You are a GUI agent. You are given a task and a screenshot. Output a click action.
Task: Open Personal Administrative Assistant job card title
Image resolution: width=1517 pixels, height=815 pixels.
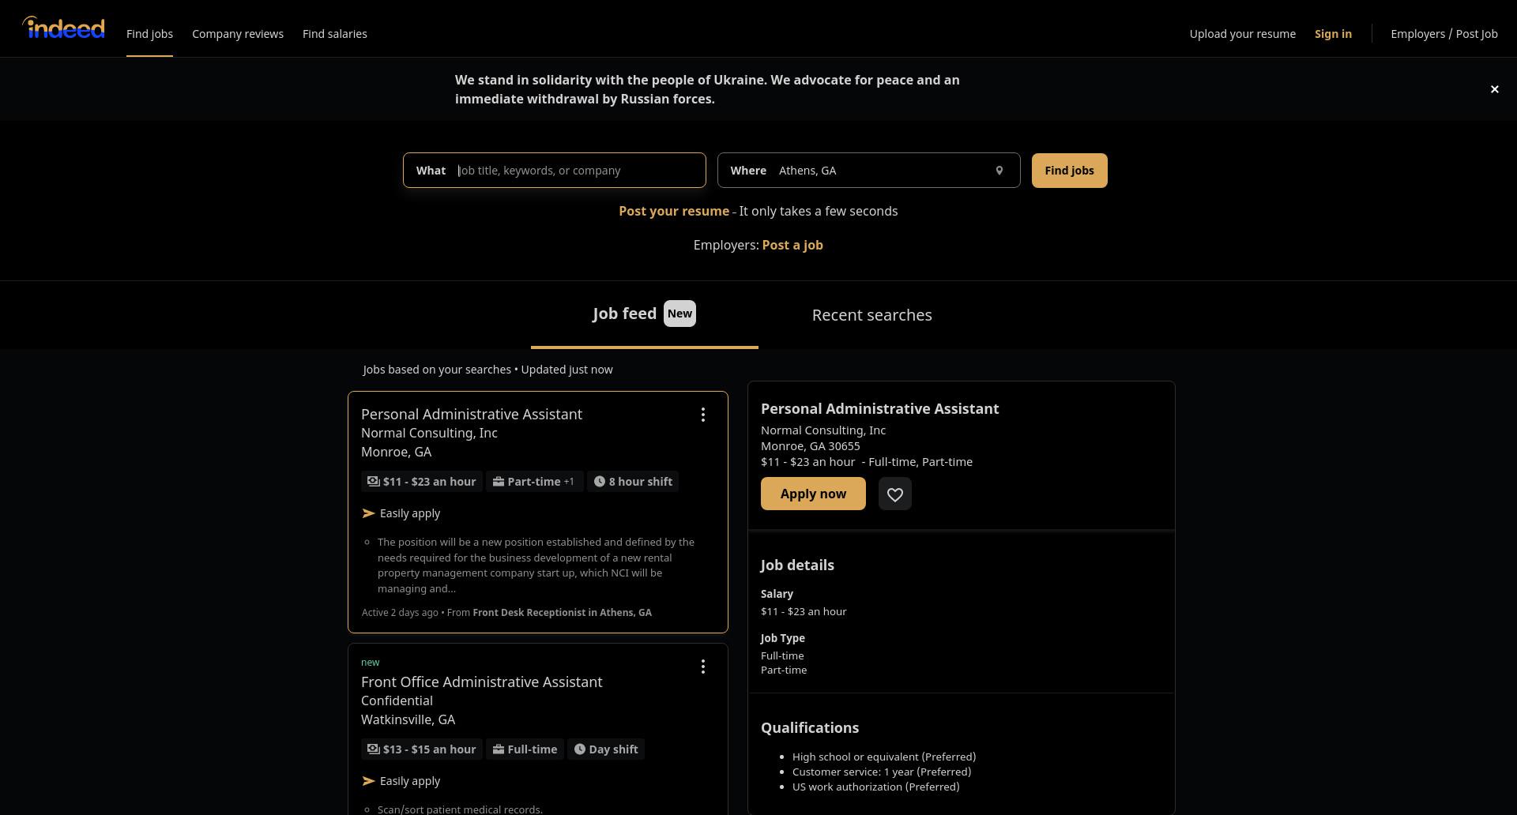tap(472, 415)
